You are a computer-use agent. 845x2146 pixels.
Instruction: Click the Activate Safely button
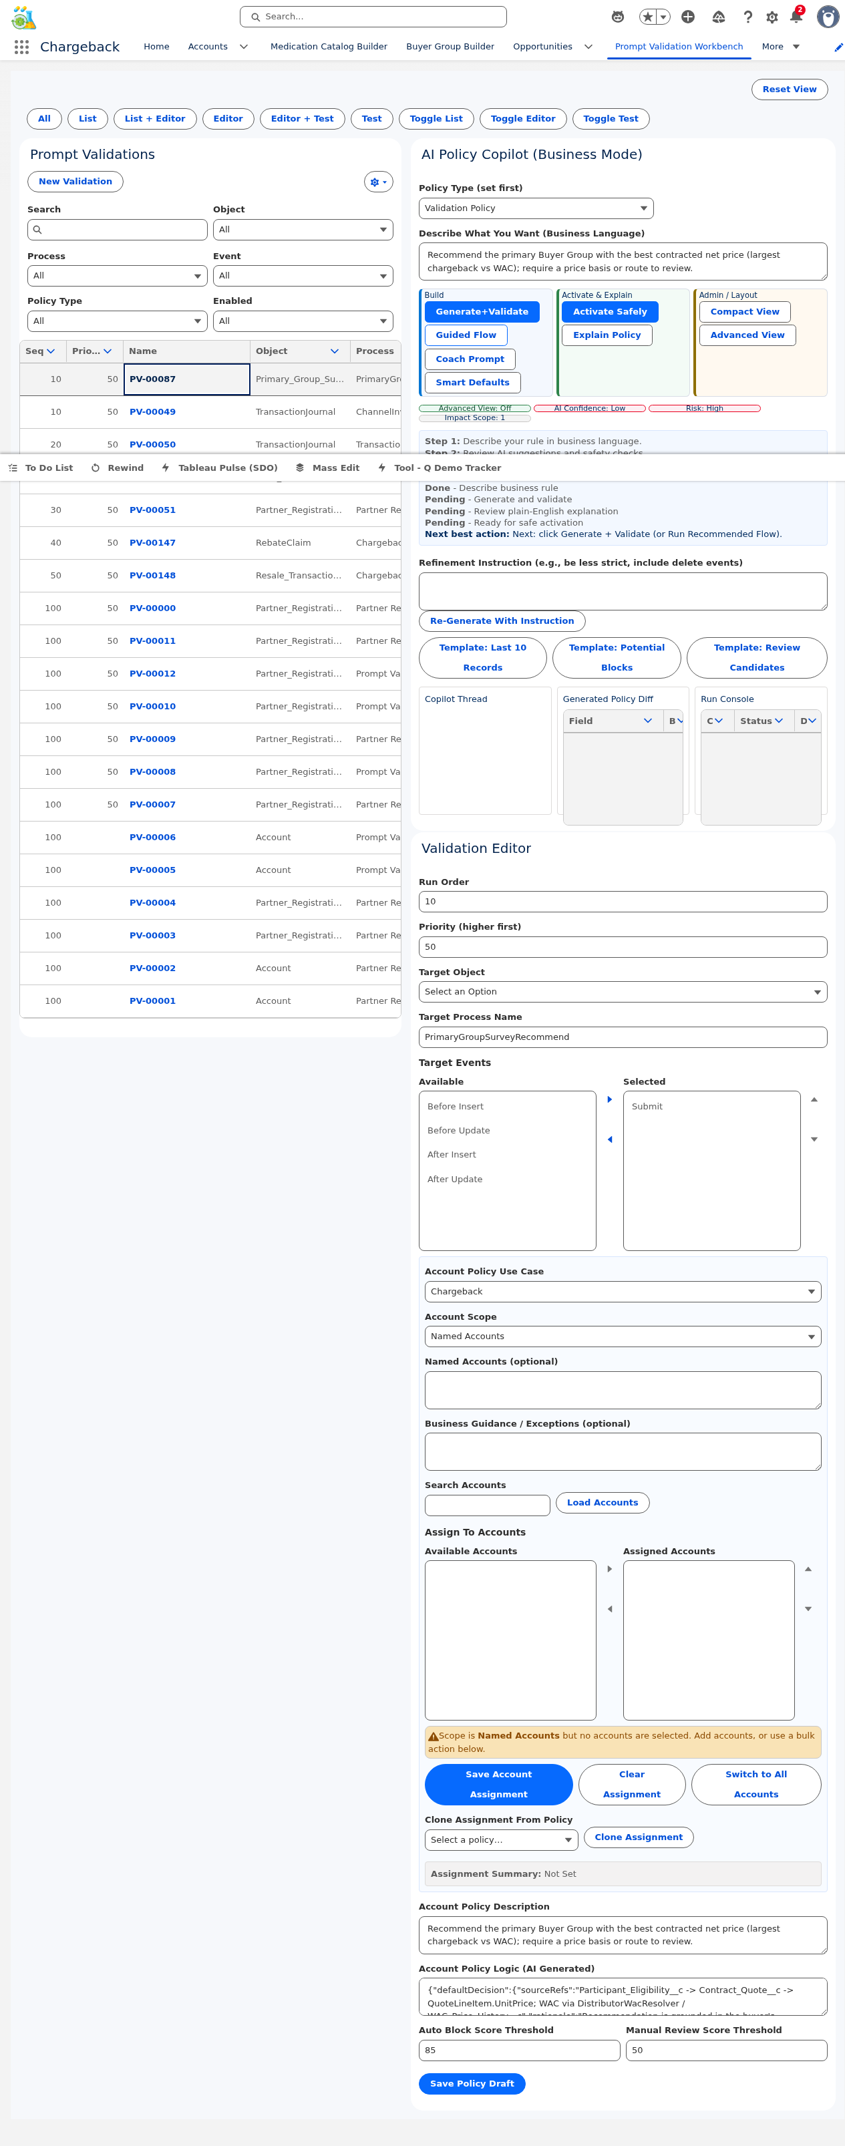610,313
